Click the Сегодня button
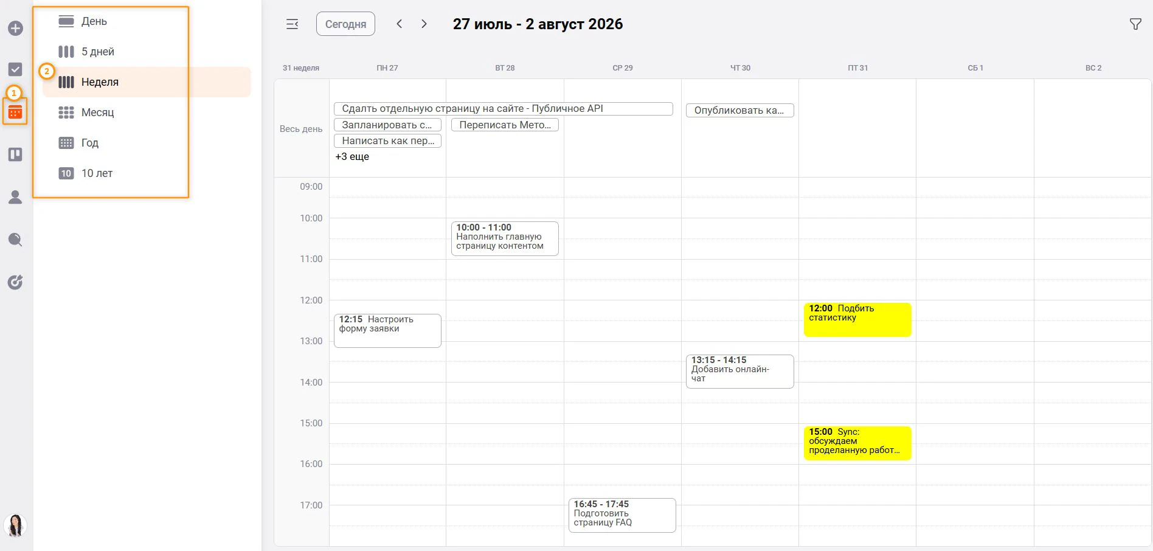 pyautogui.click(x=345, y=24)
